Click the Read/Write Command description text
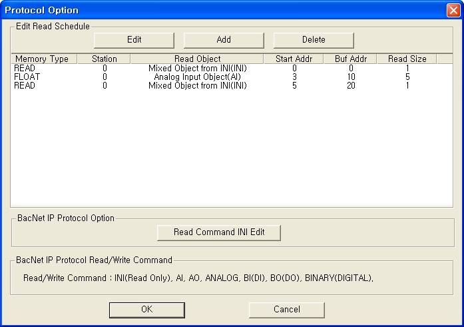 [198, 278]
